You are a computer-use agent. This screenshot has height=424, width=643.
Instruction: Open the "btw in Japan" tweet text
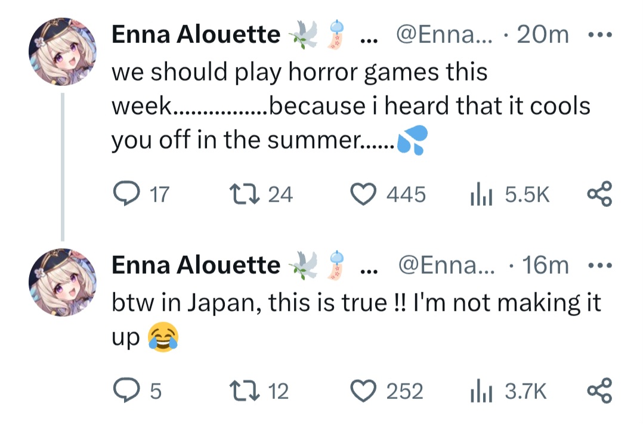click(x=355, y=303)
